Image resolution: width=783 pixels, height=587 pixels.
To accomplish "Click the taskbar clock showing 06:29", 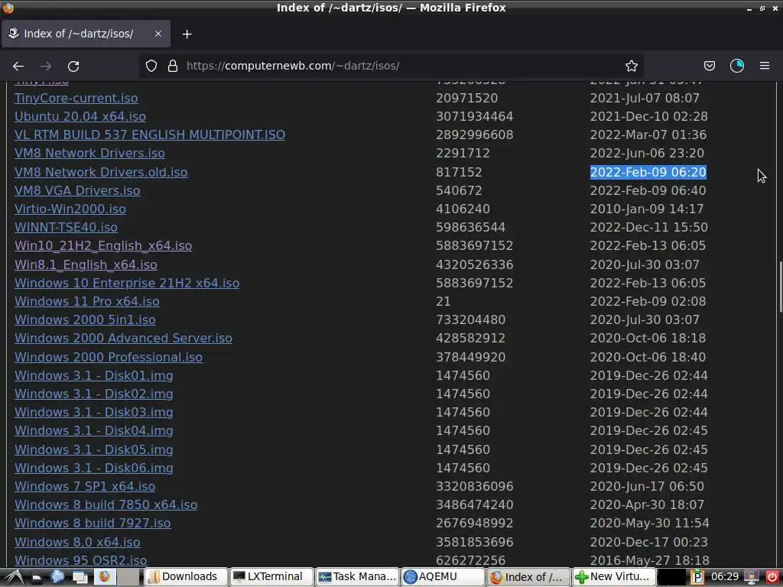I will click(724, 576).
